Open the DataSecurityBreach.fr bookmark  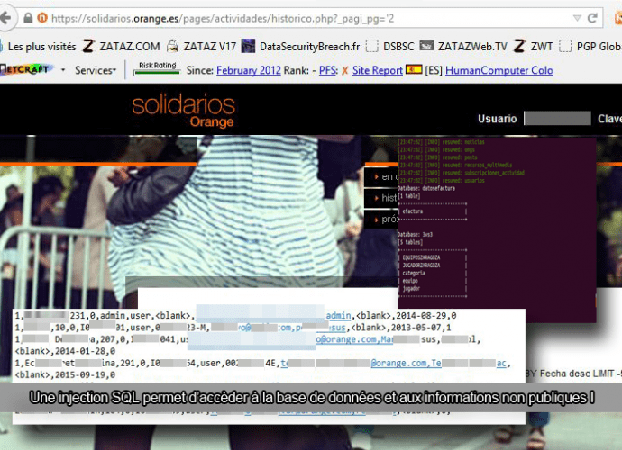pos(309,47)
